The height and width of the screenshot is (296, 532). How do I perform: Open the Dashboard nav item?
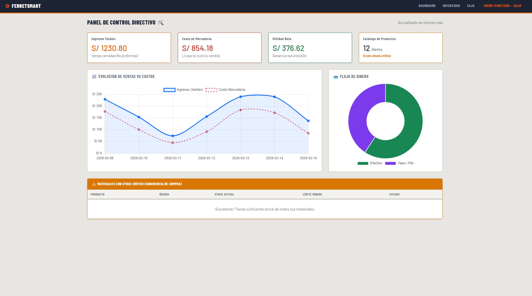(x=427, y=6)
